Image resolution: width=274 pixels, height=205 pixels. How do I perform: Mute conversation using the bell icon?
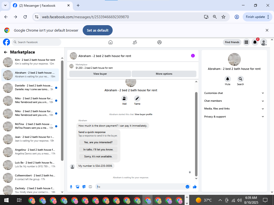click(227, 79)
